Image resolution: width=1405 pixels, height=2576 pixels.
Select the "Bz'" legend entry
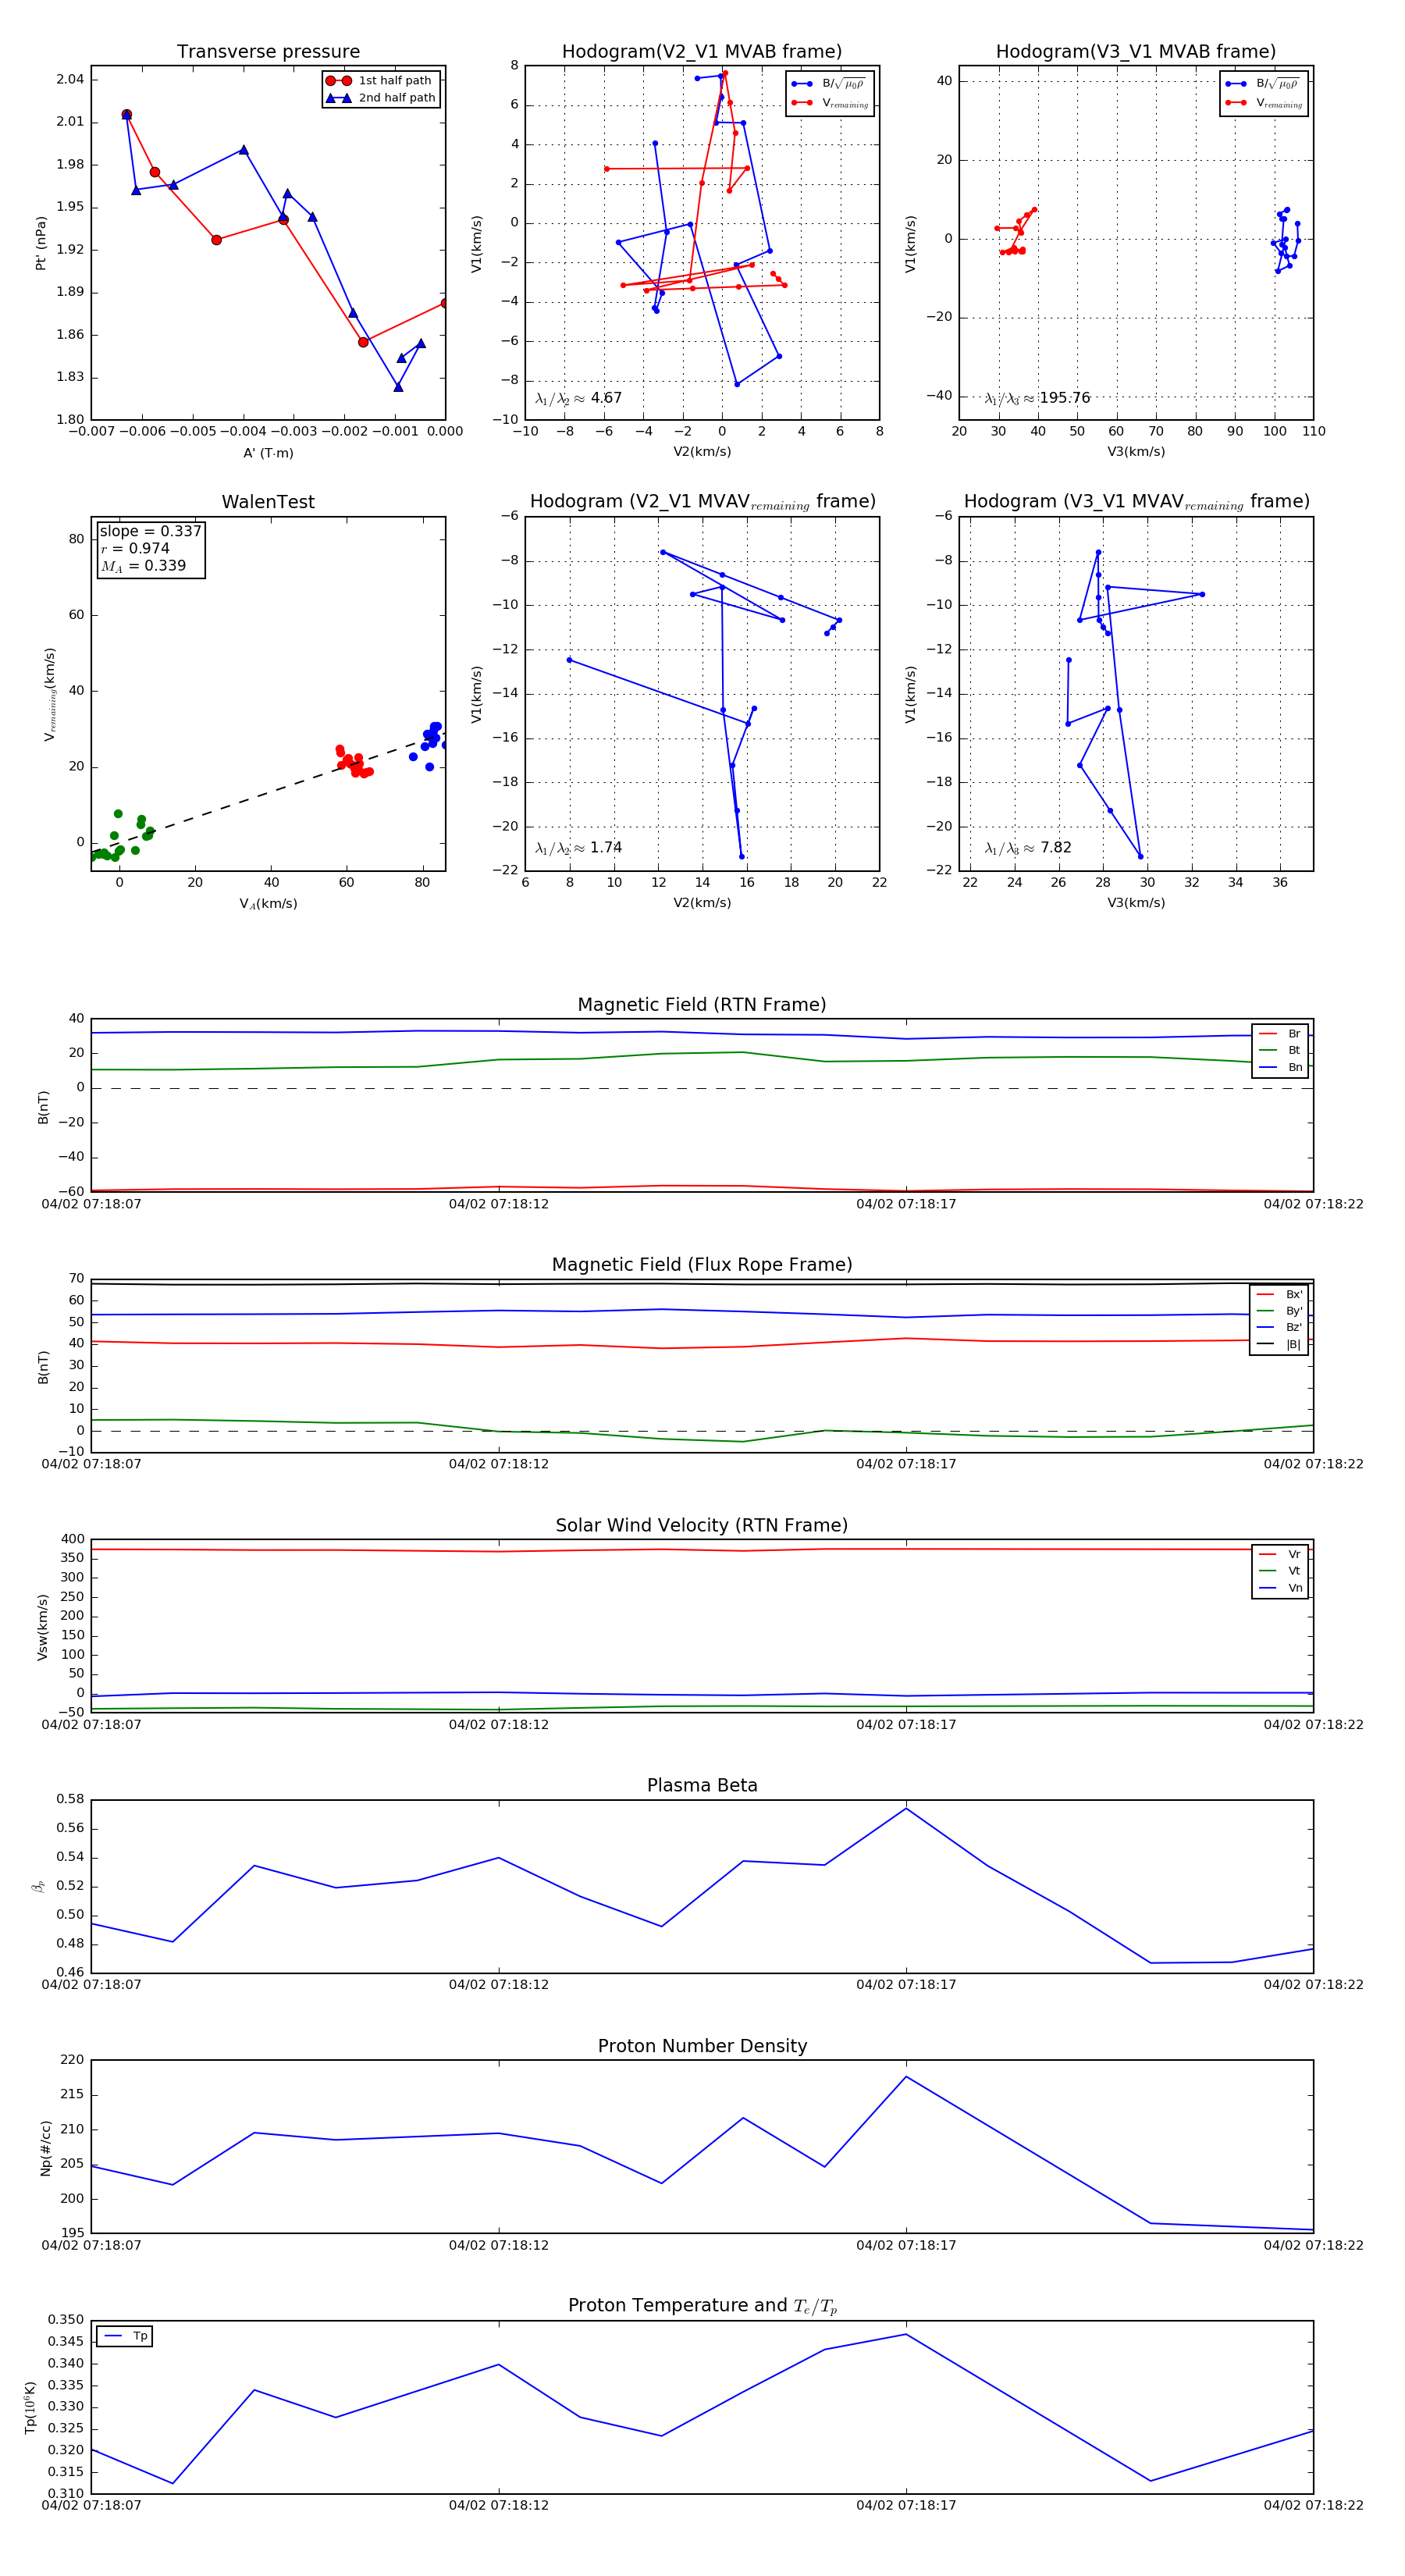click(x=1279, y=1328)
